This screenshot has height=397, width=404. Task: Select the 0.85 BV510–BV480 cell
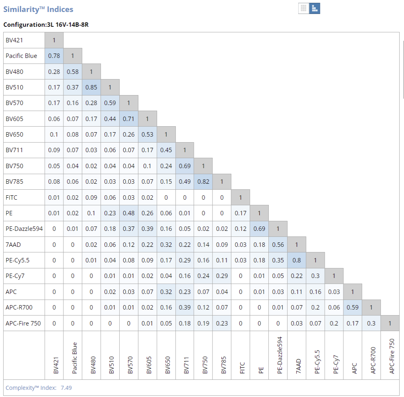coord(91,87)
